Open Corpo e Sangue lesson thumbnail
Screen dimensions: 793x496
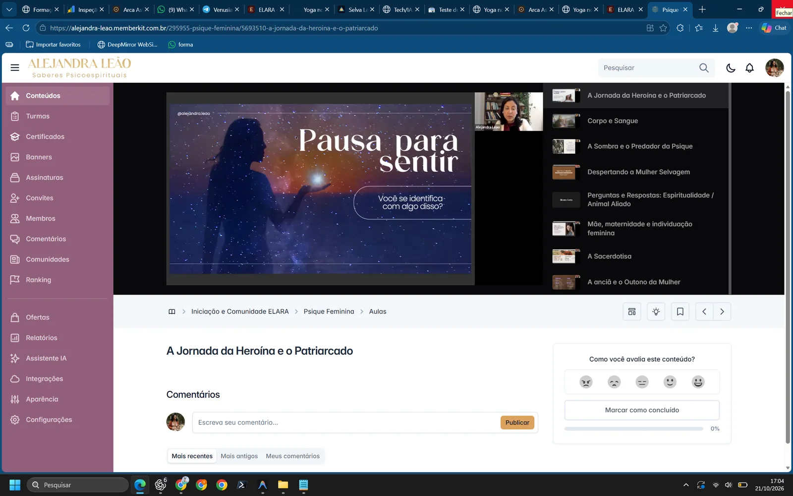tap(566, 121)
